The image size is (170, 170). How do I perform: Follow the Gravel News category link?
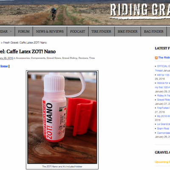54,58
